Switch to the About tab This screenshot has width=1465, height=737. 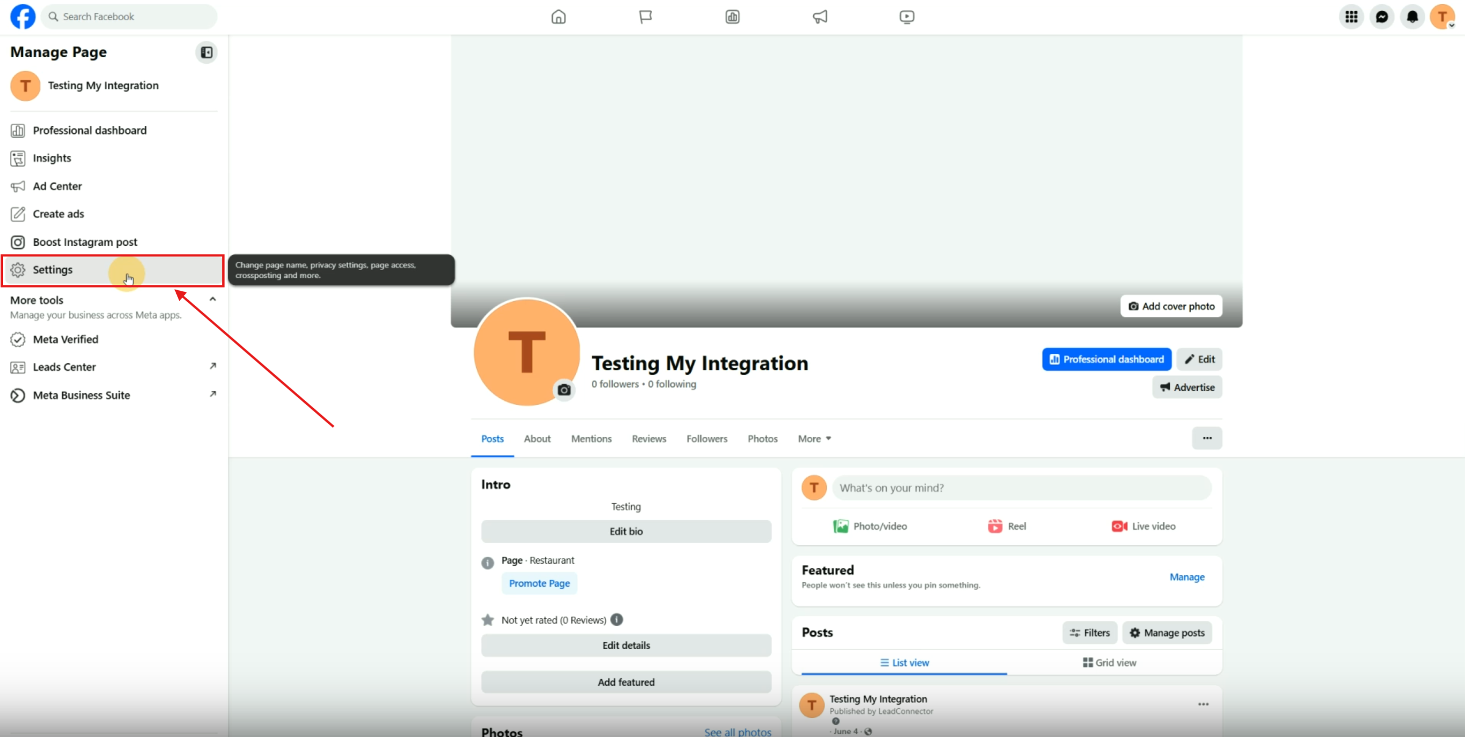537,439
